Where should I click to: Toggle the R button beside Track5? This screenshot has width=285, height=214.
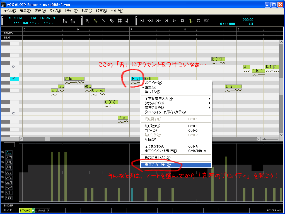pyautogui.click(x=33, y=210)
